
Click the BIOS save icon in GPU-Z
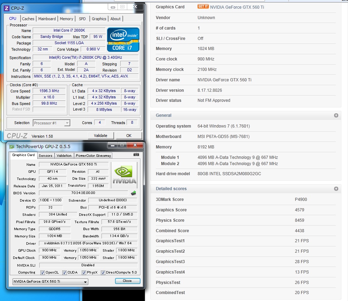coord(133,193)
